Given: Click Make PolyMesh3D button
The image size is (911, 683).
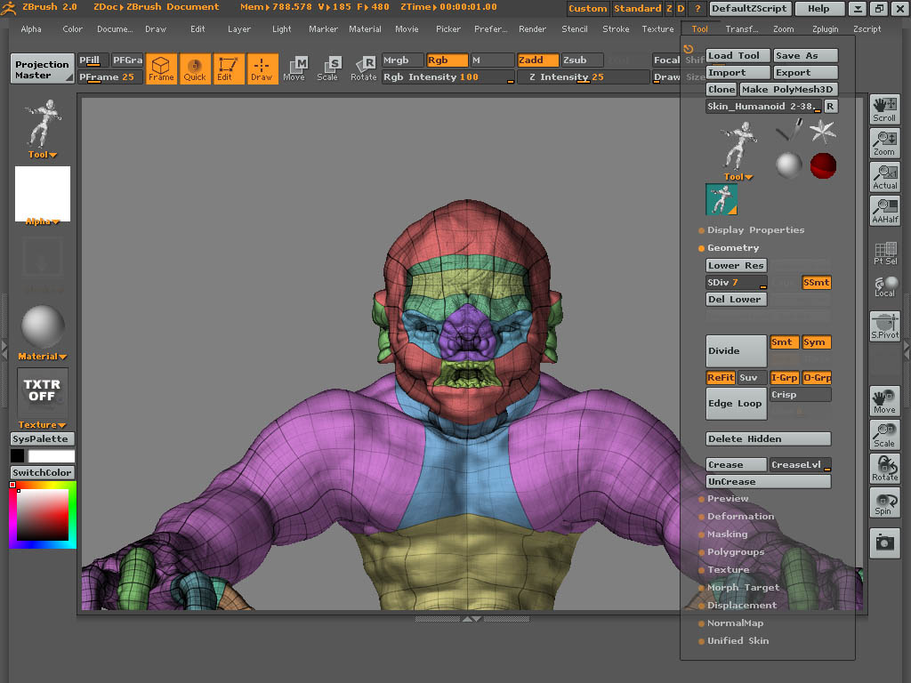Looking at the screenshot, I should point(787,90).
